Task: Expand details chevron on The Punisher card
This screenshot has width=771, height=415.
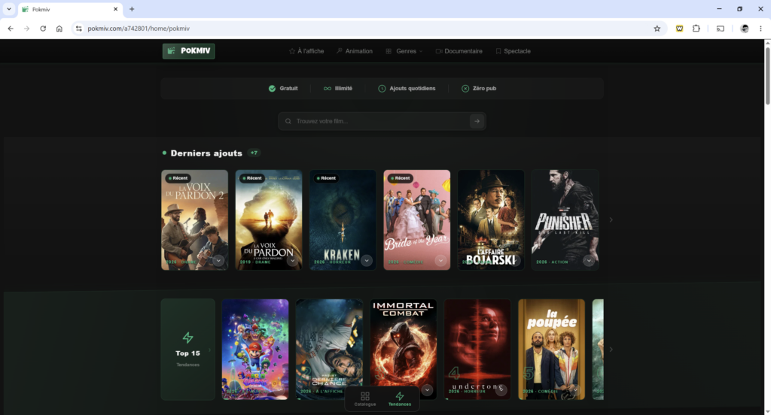Action: click(589, 261)
